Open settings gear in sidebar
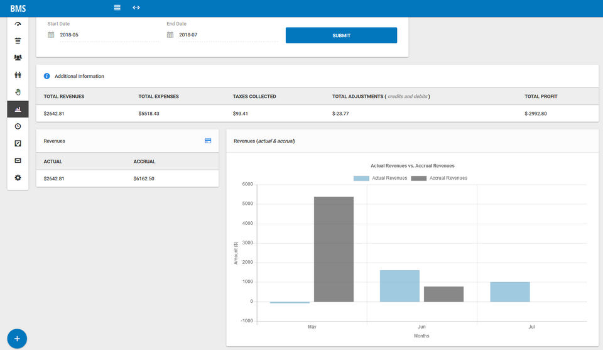This screenshot has width=603, height=350. click(18, 178)
